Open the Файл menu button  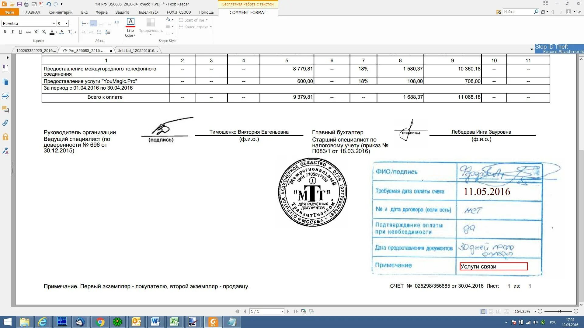pyautogui.click(x=9, y=12)
